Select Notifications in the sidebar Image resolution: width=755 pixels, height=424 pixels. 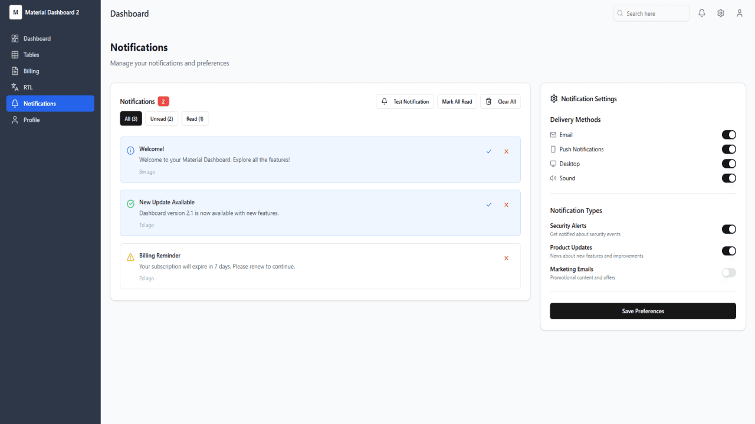[50, 104]
